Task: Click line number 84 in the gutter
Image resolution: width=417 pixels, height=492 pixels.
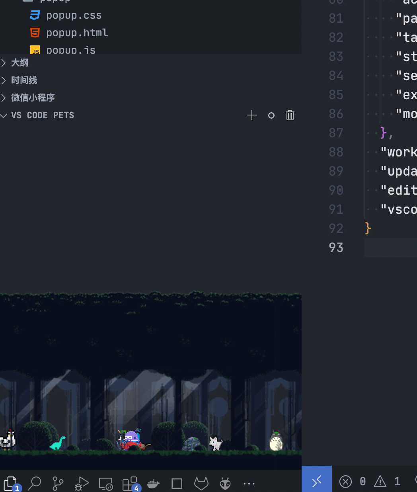Action: click(x=336, y=76)
